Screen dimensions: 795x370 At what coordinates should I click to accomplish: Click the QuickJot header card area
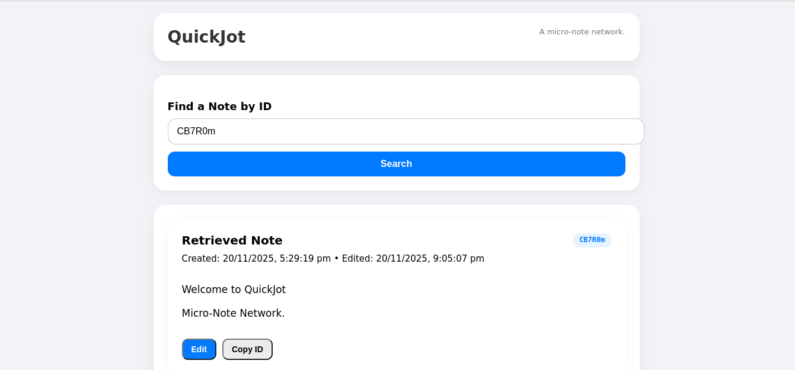click(396, 37)
